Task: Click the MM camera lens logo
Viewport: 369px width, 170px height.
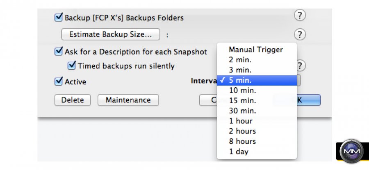Action: (352, 151)
